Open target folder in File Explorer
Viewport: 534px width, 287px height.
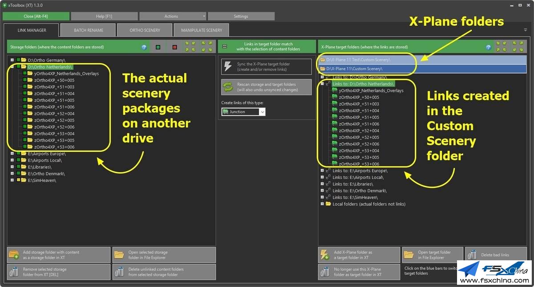(x=433, y=255)
